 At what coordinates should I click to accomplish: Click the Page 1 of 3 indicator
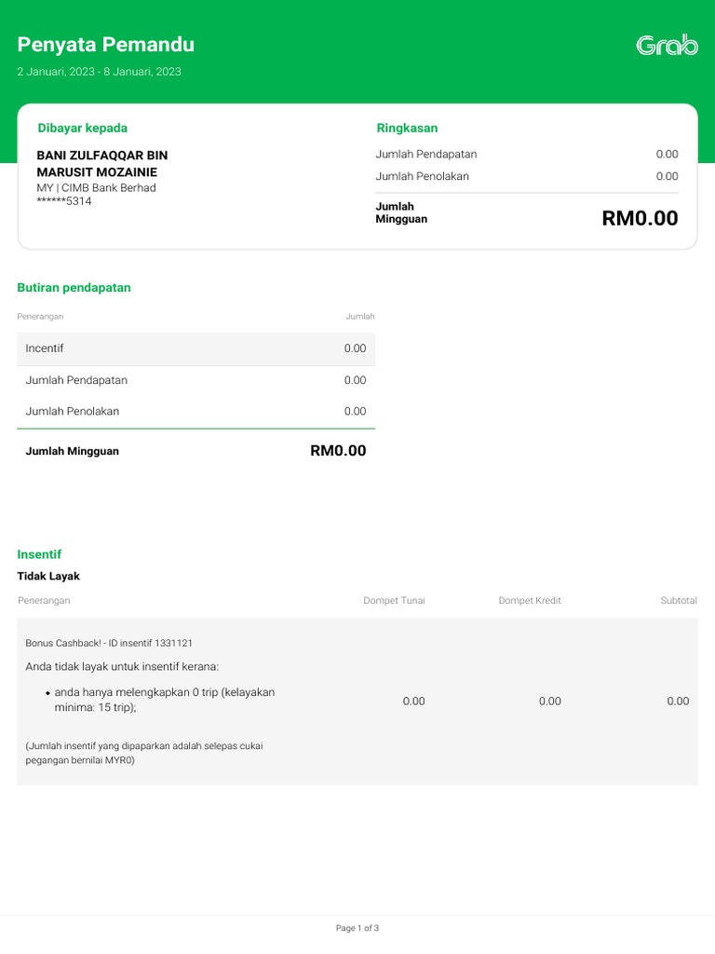(x=357, y=928)
